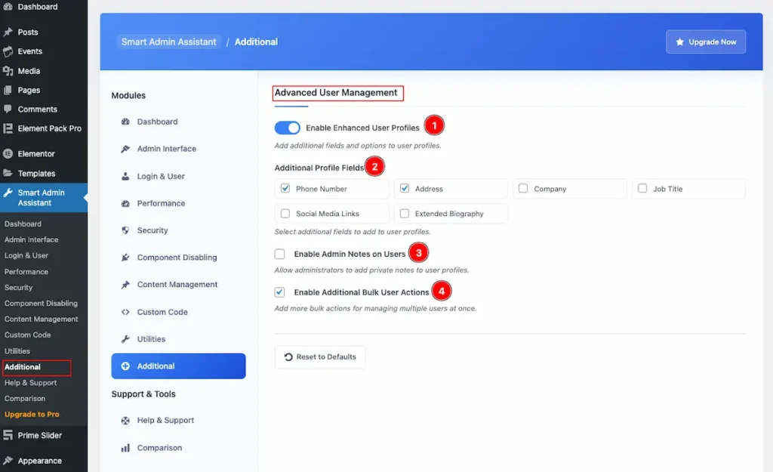Open Performance submenu in WordPress sidebar
773x472 pixels.
pos(26,272)
